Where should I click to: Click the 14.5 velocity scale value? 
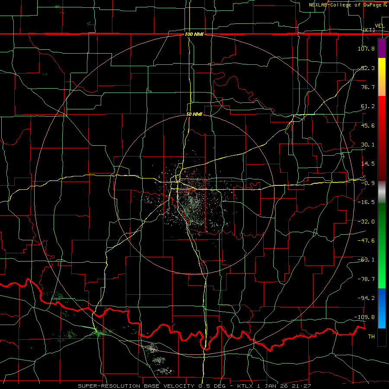pyautogui.click(x=368, y=164)
